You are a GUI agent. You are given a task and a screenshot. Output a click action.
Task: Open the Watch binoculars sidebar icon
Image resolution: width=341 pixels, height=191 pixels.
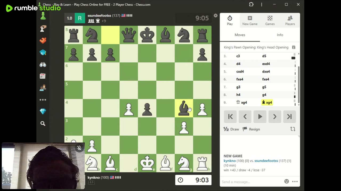[43, 64]
